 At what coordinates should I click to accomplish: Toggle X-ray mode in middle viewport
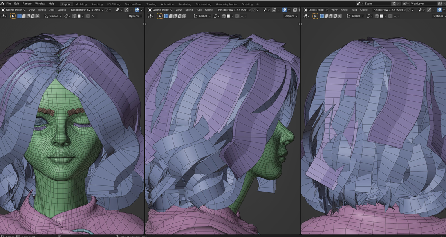(x=295, y=10)
